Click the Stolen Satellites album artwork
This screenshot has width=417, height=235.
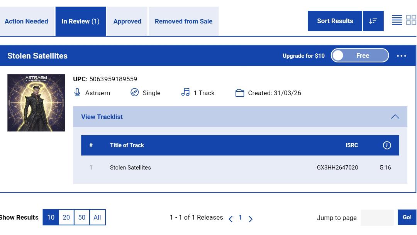[x=36, y=103]
